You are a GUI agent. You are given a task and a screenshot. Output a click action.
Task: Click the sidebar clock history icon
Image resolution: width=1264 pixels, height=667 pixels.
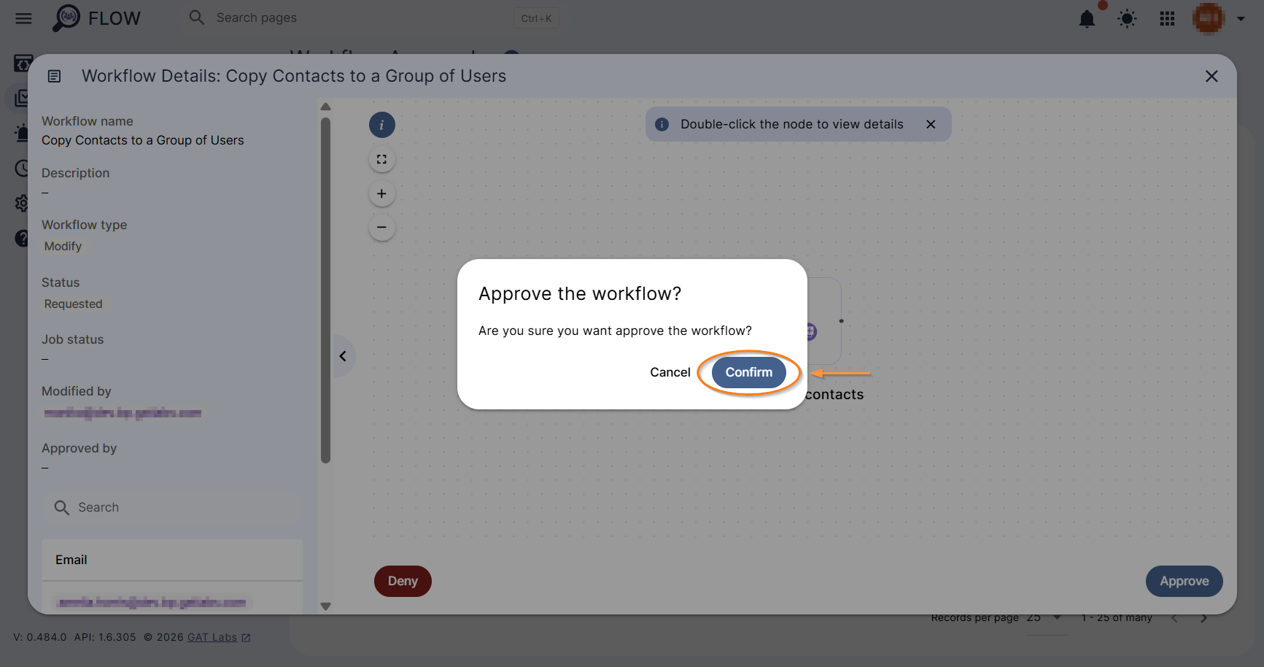tap(22, 169)
